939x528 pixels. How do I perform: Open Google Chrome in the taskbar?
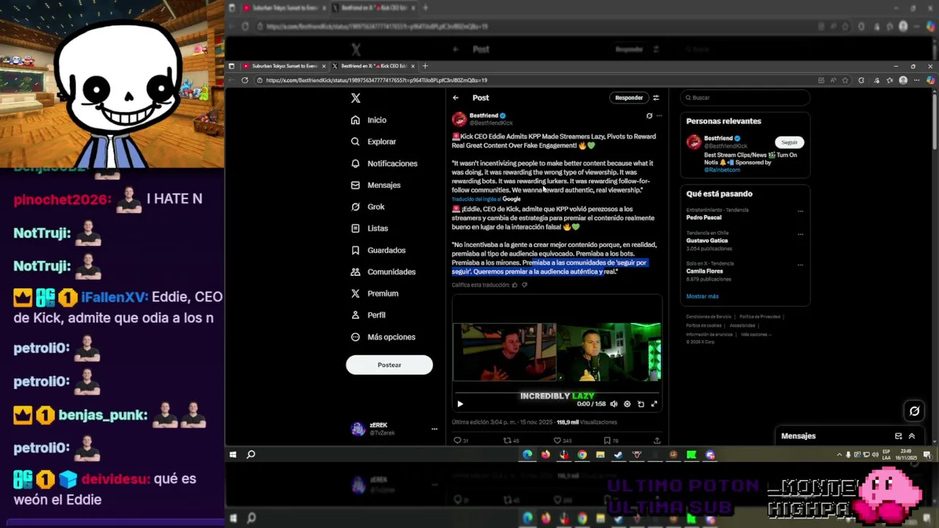582,455
